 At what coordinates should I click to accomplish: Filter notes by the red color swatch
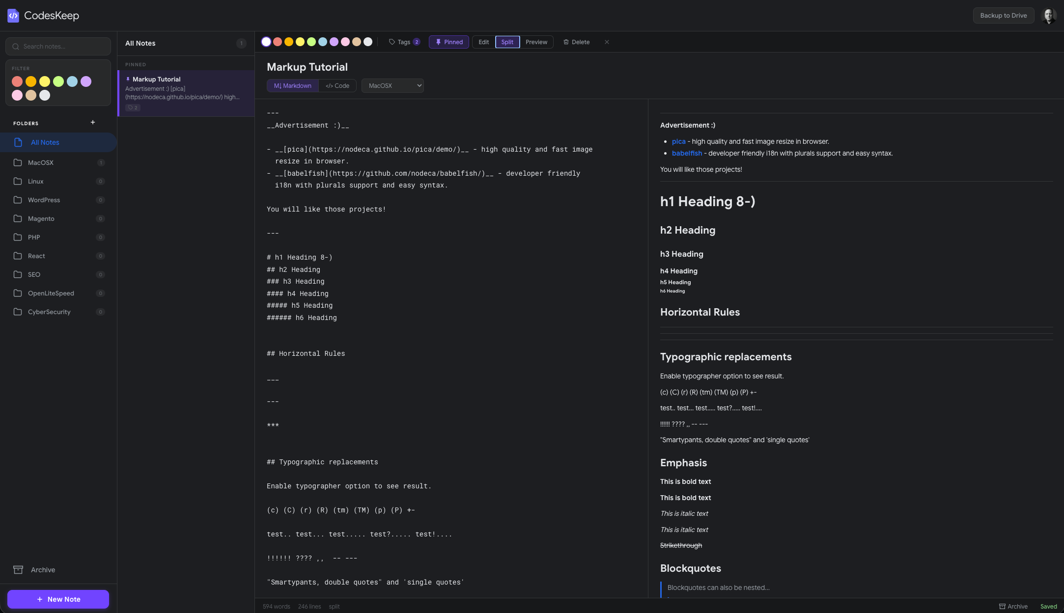[17, 81]
